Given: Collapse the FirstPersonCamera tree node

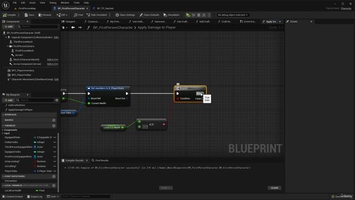Looking at the screenshot, I should pos(8,46).
